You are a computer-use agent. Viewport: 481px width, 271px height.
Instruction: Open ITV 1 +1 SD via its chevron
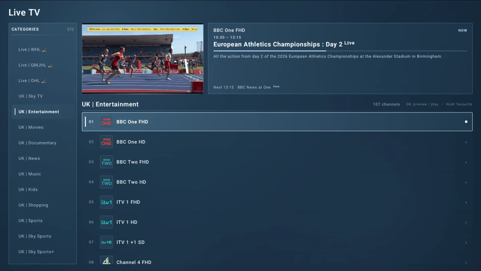pyautogui.click(x=466, y=243)
